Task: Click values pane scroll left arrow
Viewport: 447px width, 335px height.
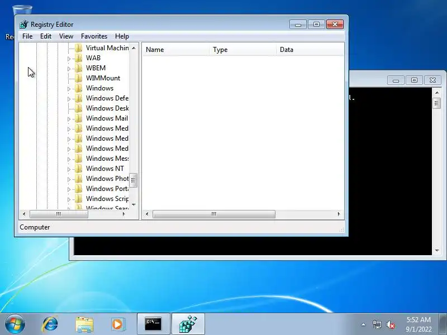Action: [147, 214]
